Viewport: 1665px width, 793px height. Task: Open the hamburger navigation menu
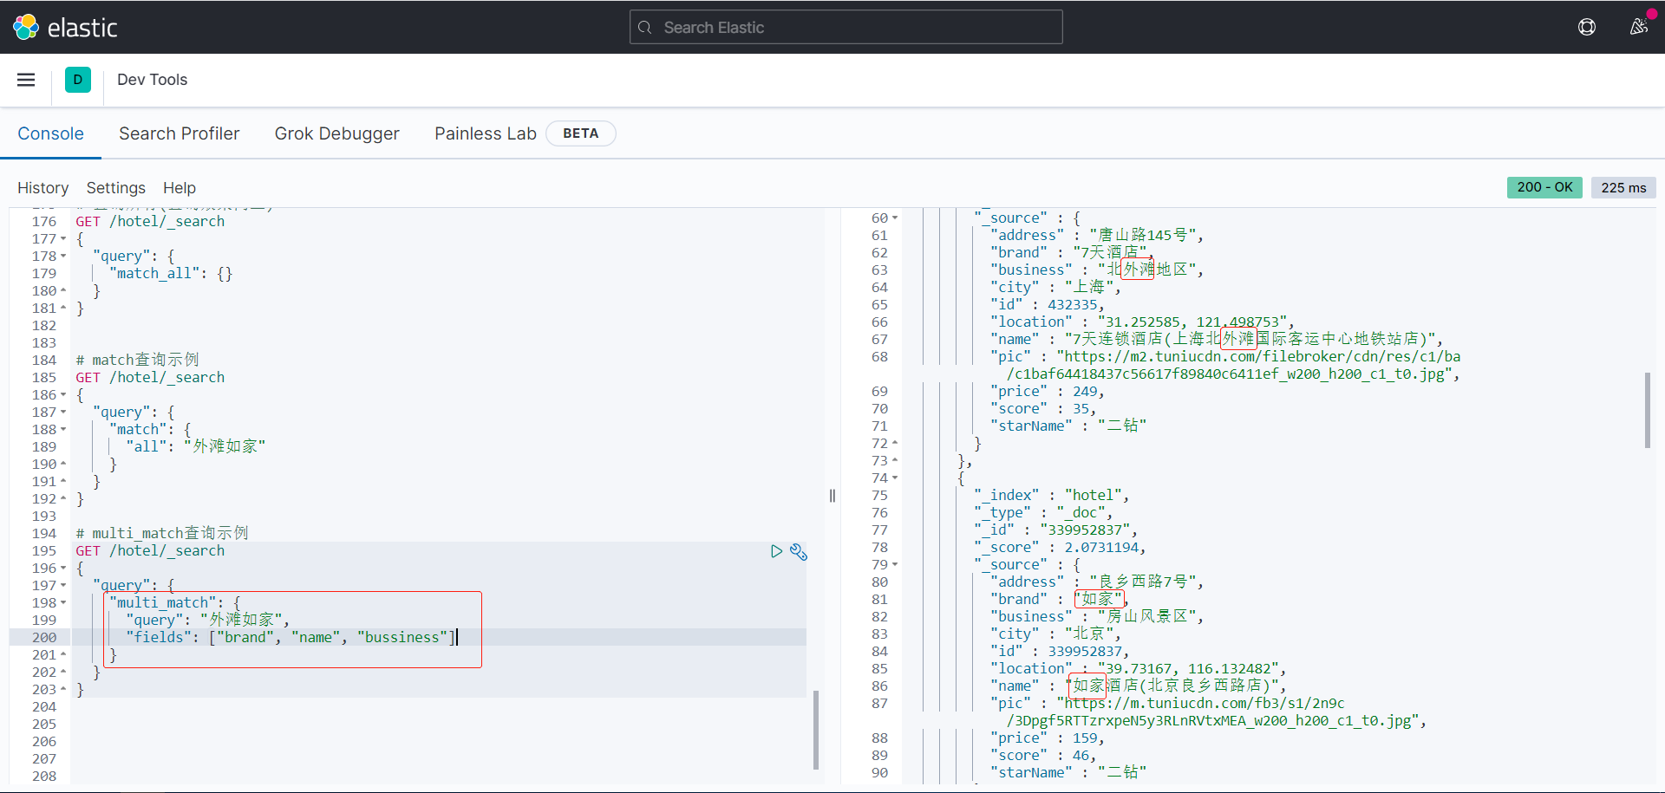(26, 80)
